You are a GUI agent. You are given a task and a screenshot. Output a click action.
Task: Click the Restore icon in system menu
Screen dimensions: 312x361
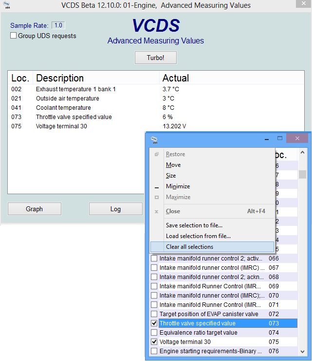pyautogui.click(x=157, y=154)
